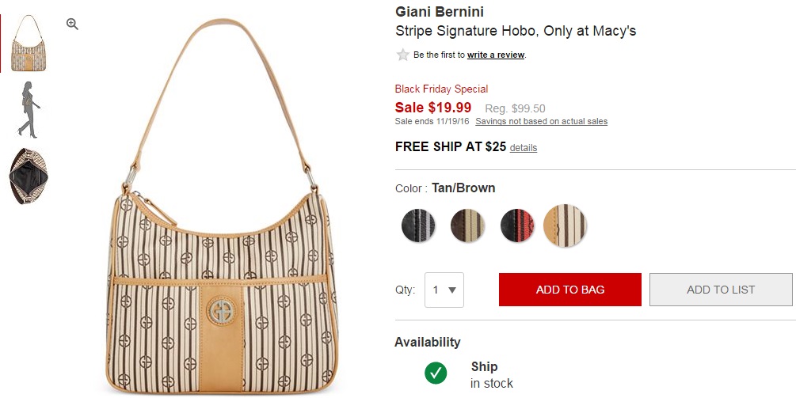Open the Qty quantity dropdown

444,290
